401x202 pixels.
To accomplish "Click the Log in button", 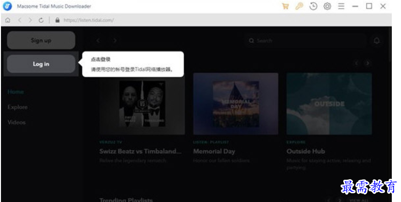I will [x=41, y=64].
